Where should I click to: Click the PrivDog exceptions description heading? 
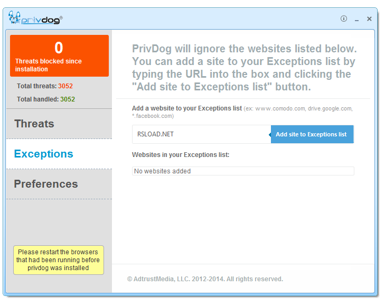(x=245, y=68)
